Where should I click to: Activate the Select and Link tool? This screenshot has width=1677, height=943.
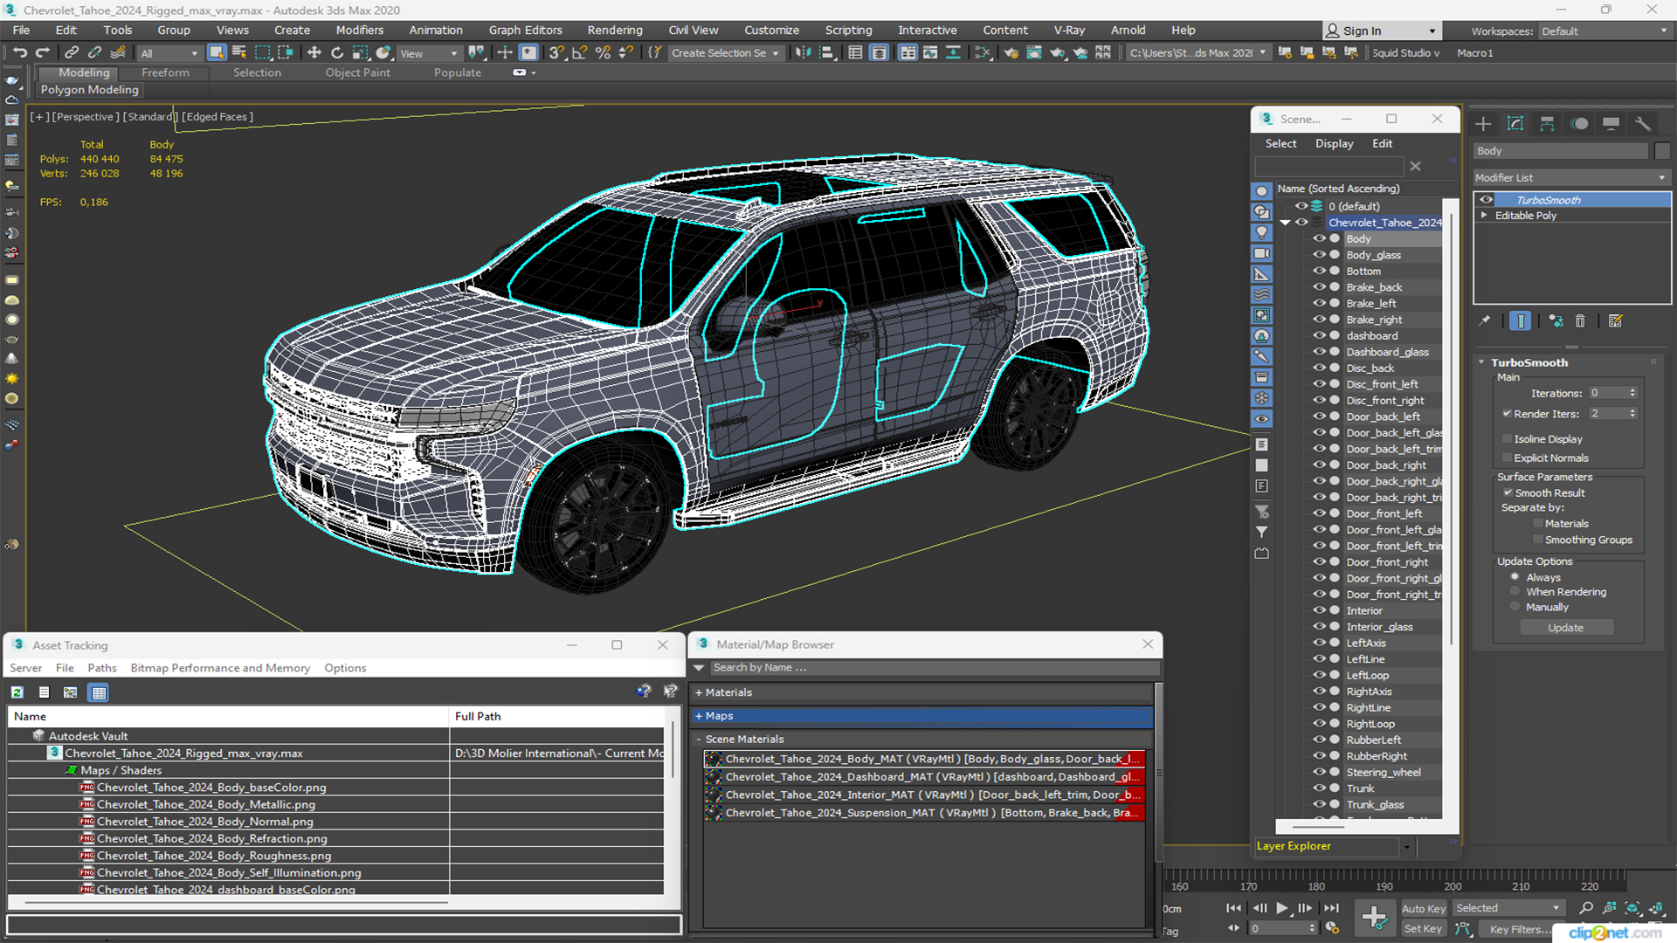pyautogui.click(x=72, y=53)
